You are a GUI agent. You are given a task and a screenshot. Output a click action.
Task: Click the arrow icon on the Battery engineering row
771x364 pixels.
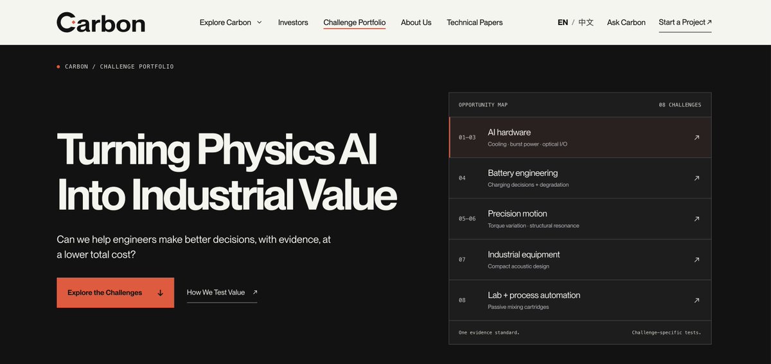pyautogui.click(x=696, y=178)
